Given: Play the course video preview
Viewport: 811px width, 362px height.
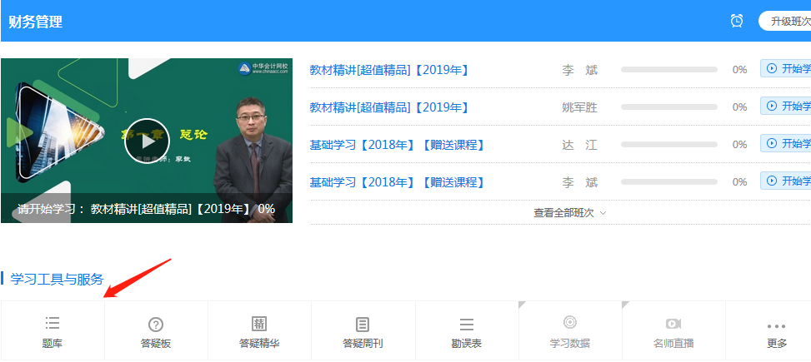Looking at the screenshot, I should 147,141.
